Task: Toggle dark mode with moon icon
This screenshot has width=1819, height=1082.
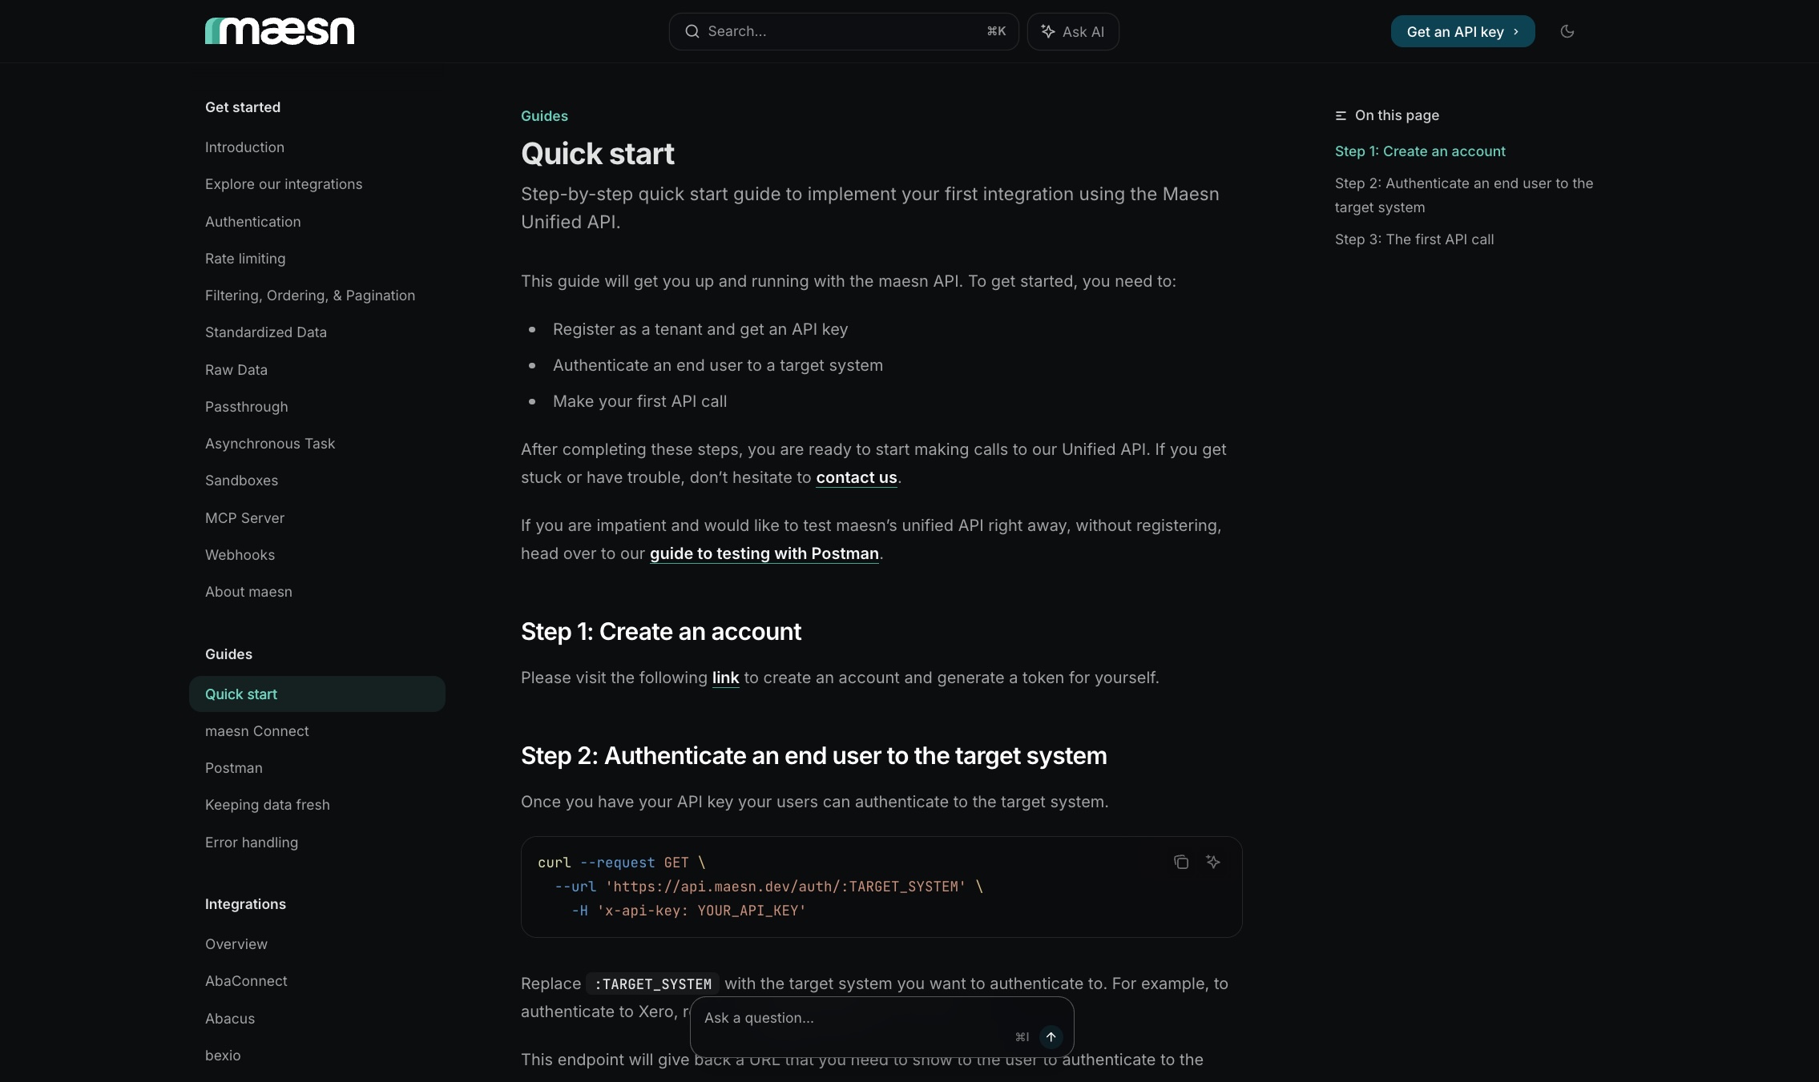Action: click(1567, 31)
